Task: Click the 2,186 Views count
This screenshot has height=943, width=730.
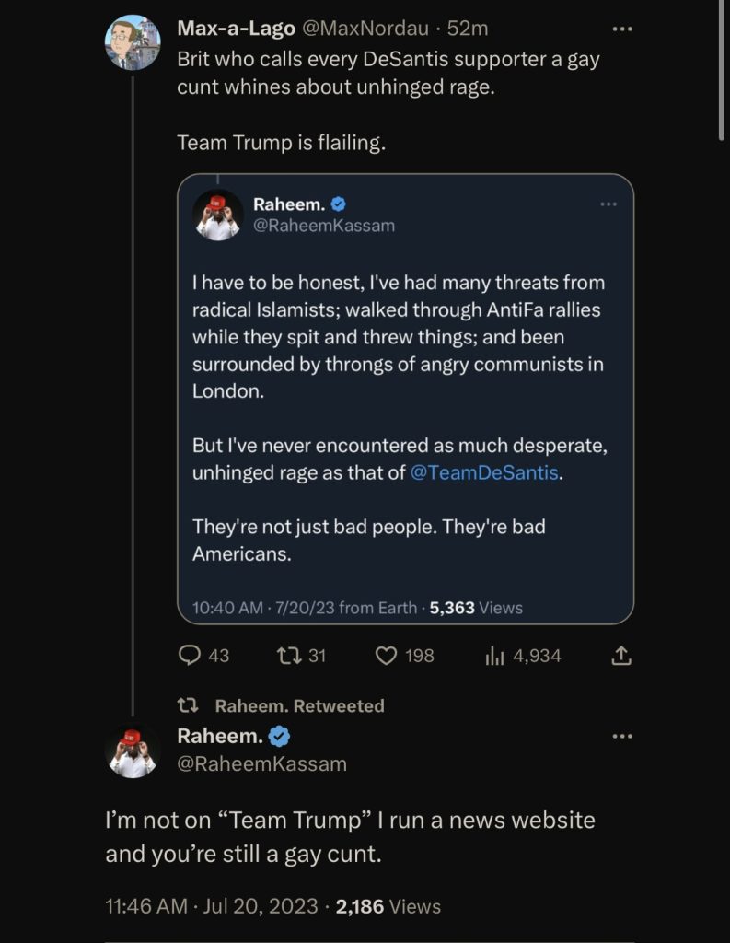Action: tap(388, 906)
